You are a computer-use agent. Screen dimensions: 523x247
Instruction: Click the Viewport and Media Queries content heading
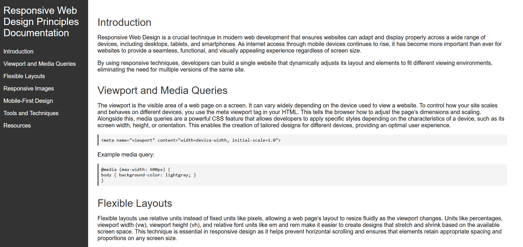pyautogui.click(x=162, y=90)
